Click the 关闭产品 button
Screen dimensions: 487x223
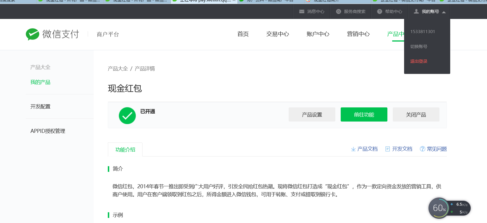(416, 114)
